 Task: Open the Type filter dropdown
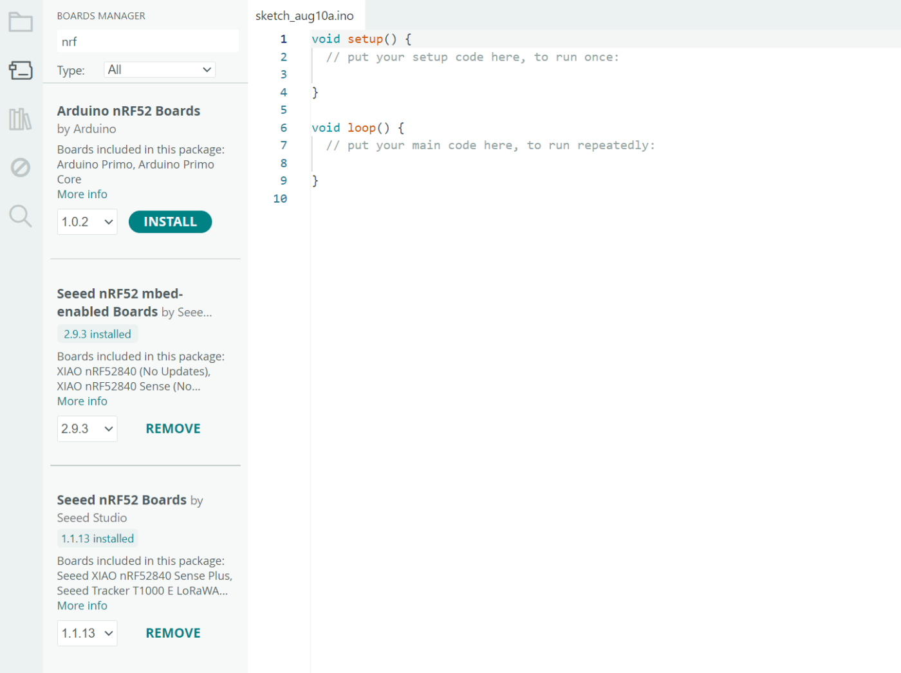coord(160,69)
